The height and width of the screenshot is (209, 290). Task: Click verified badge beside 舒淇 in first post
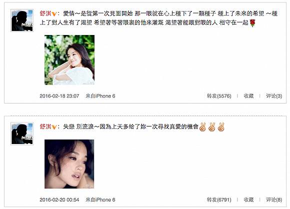tap(54, 14)
